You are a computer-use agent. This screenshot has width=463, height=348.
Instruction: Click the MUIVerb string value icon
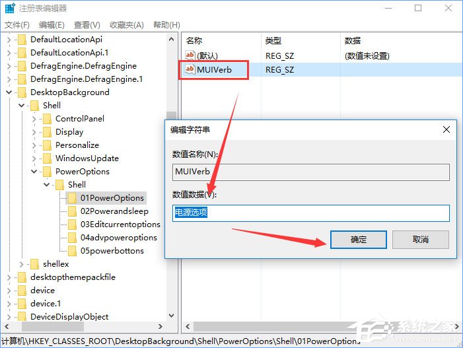(x=190, y=69)
